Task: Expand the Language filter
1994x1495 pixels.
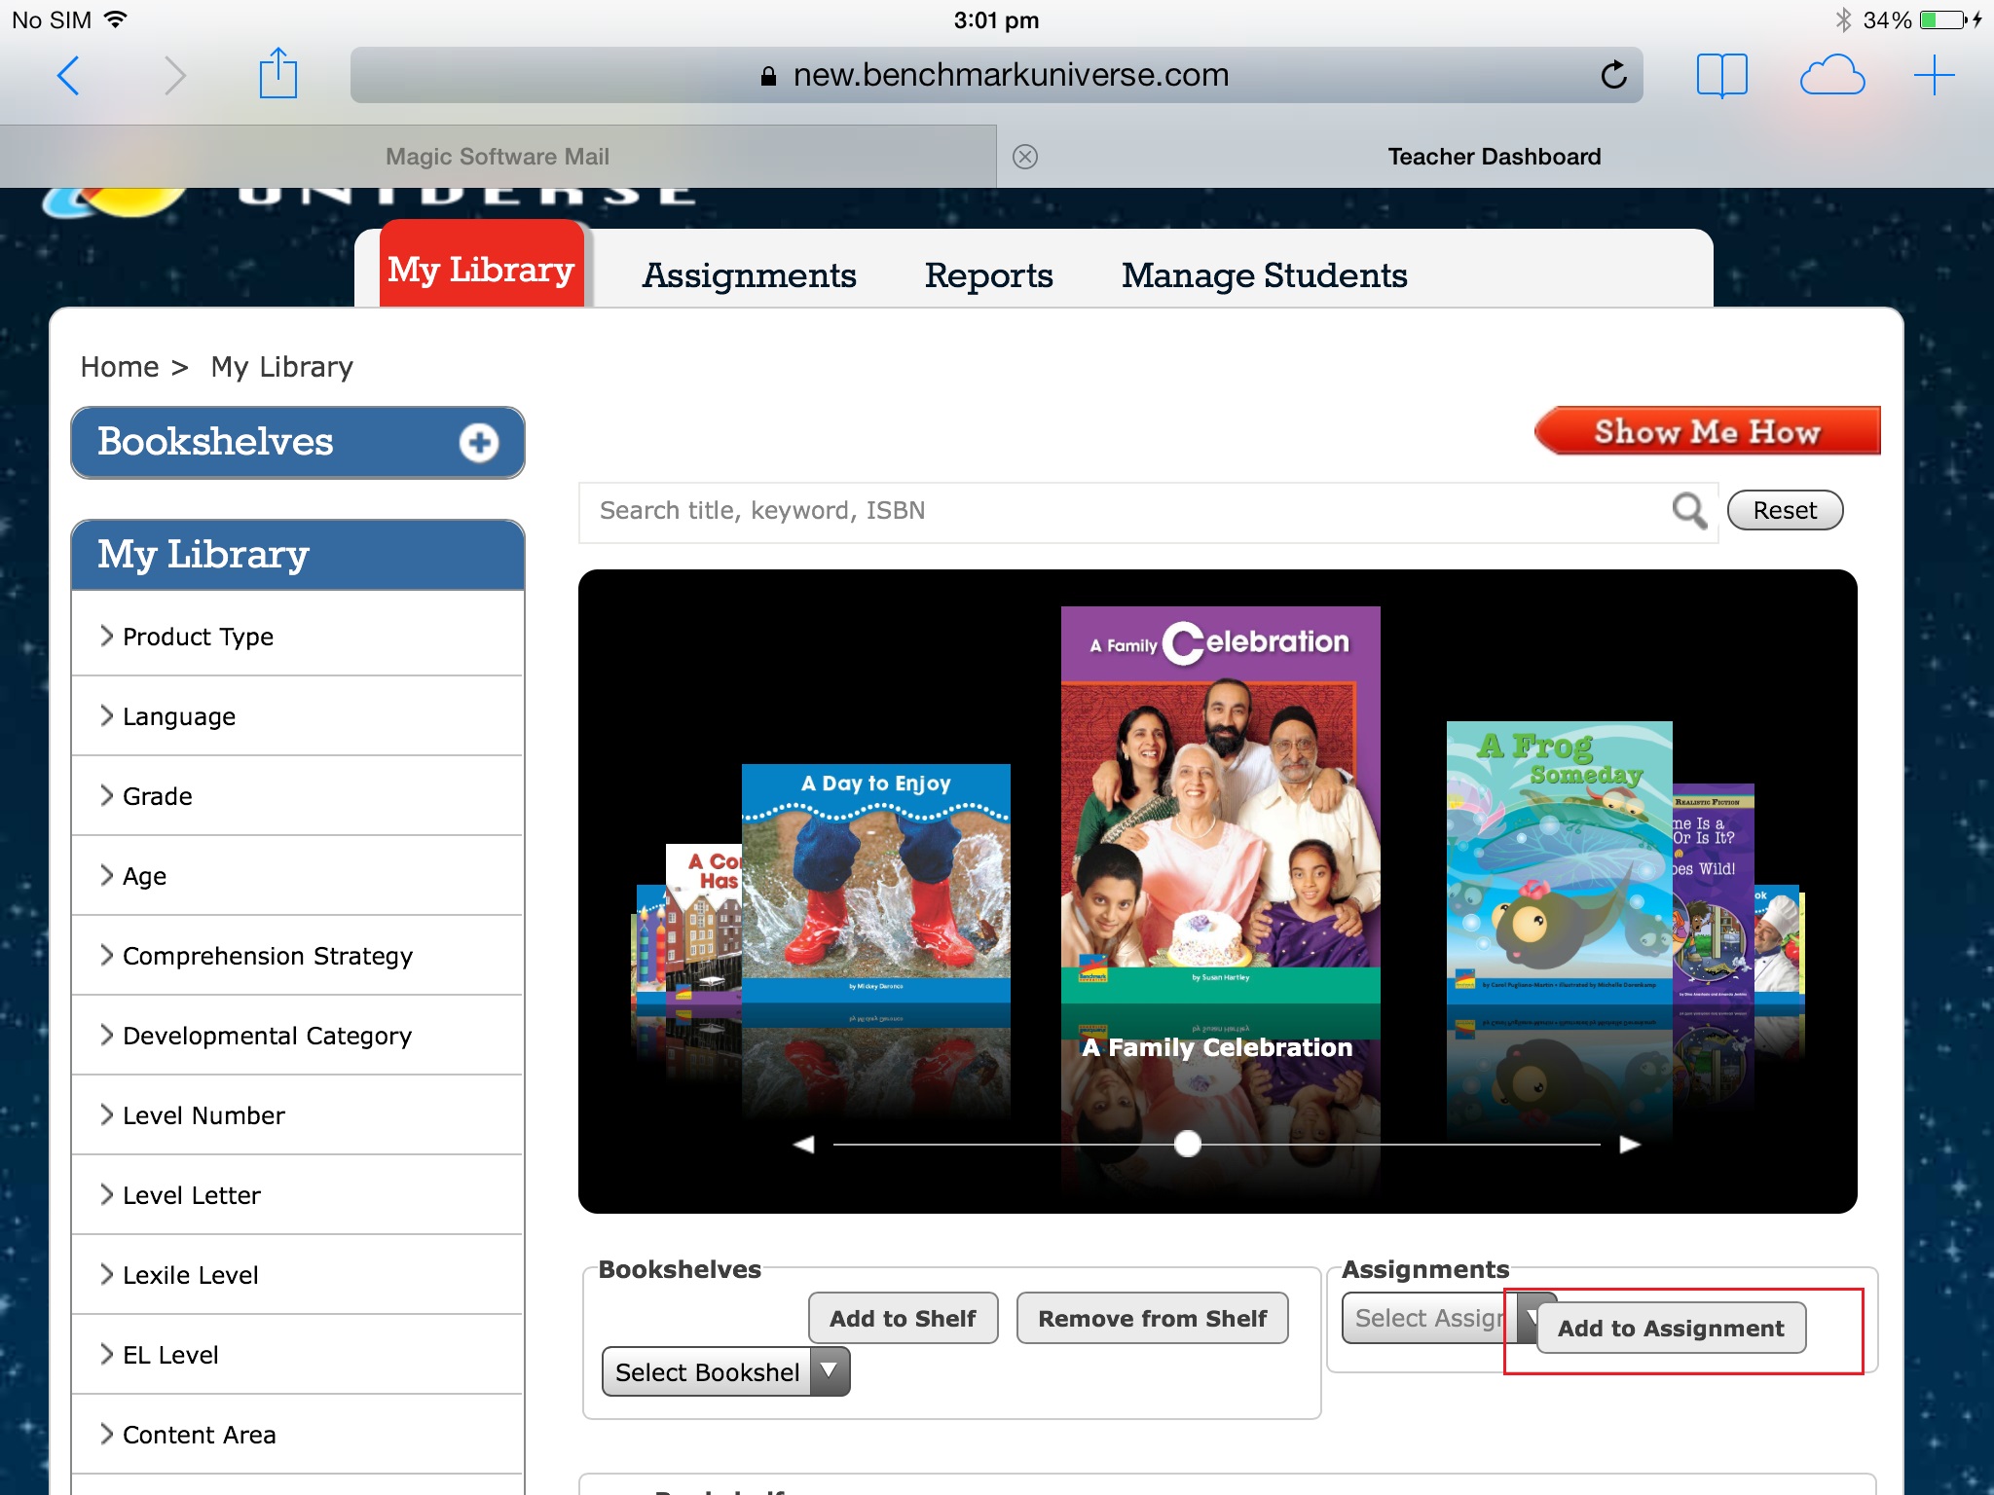Action: coord(297,716)
